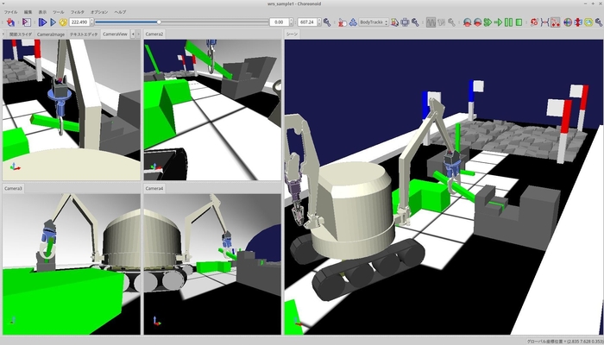Click the first project toolbar icon
This screenshot has width=604, height=345.
point(10,22)
